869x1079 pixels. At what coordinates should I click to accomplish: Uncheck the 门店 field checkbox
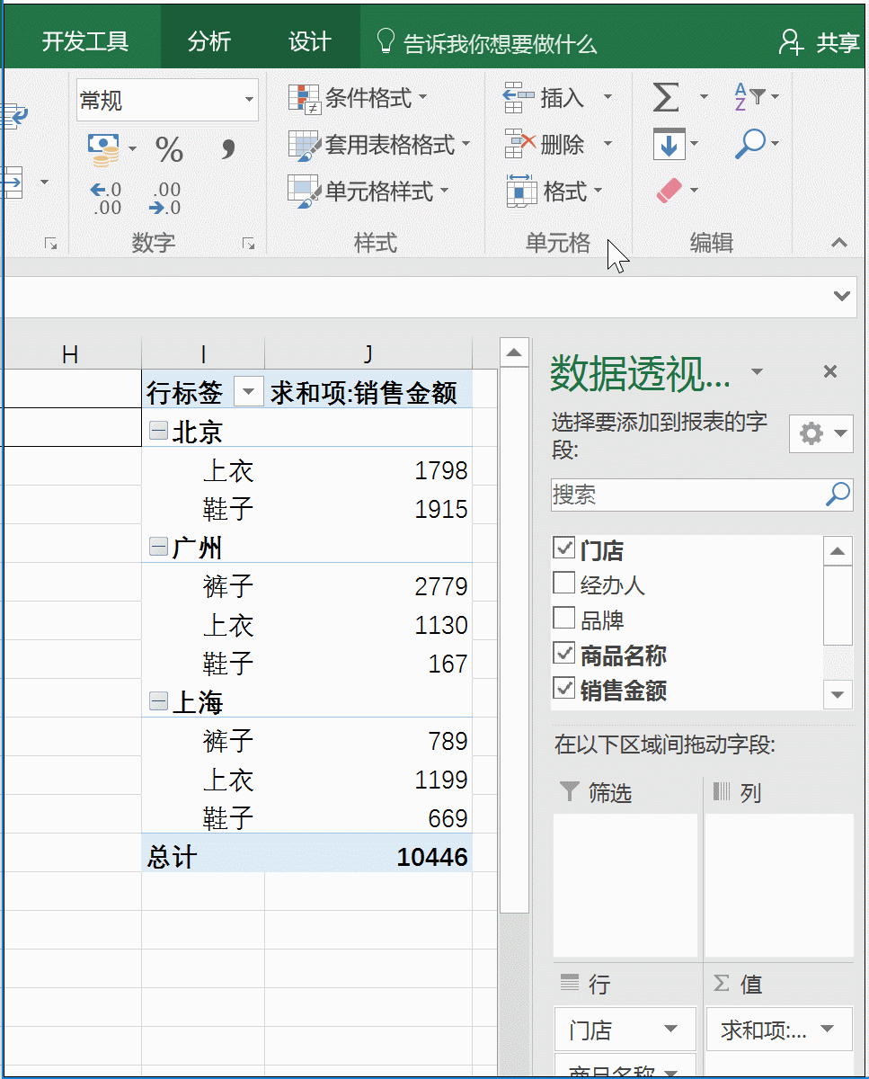[563, 548]
